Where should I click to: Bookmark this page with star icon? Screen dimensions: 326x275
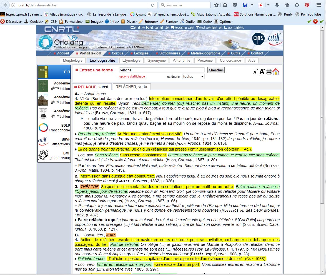(216, 5)
